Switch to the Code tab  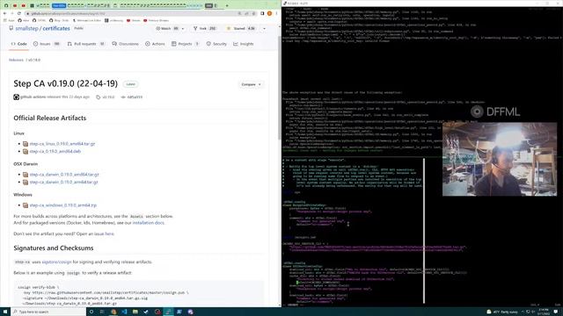pyautogui.click(x=18, y=44)
